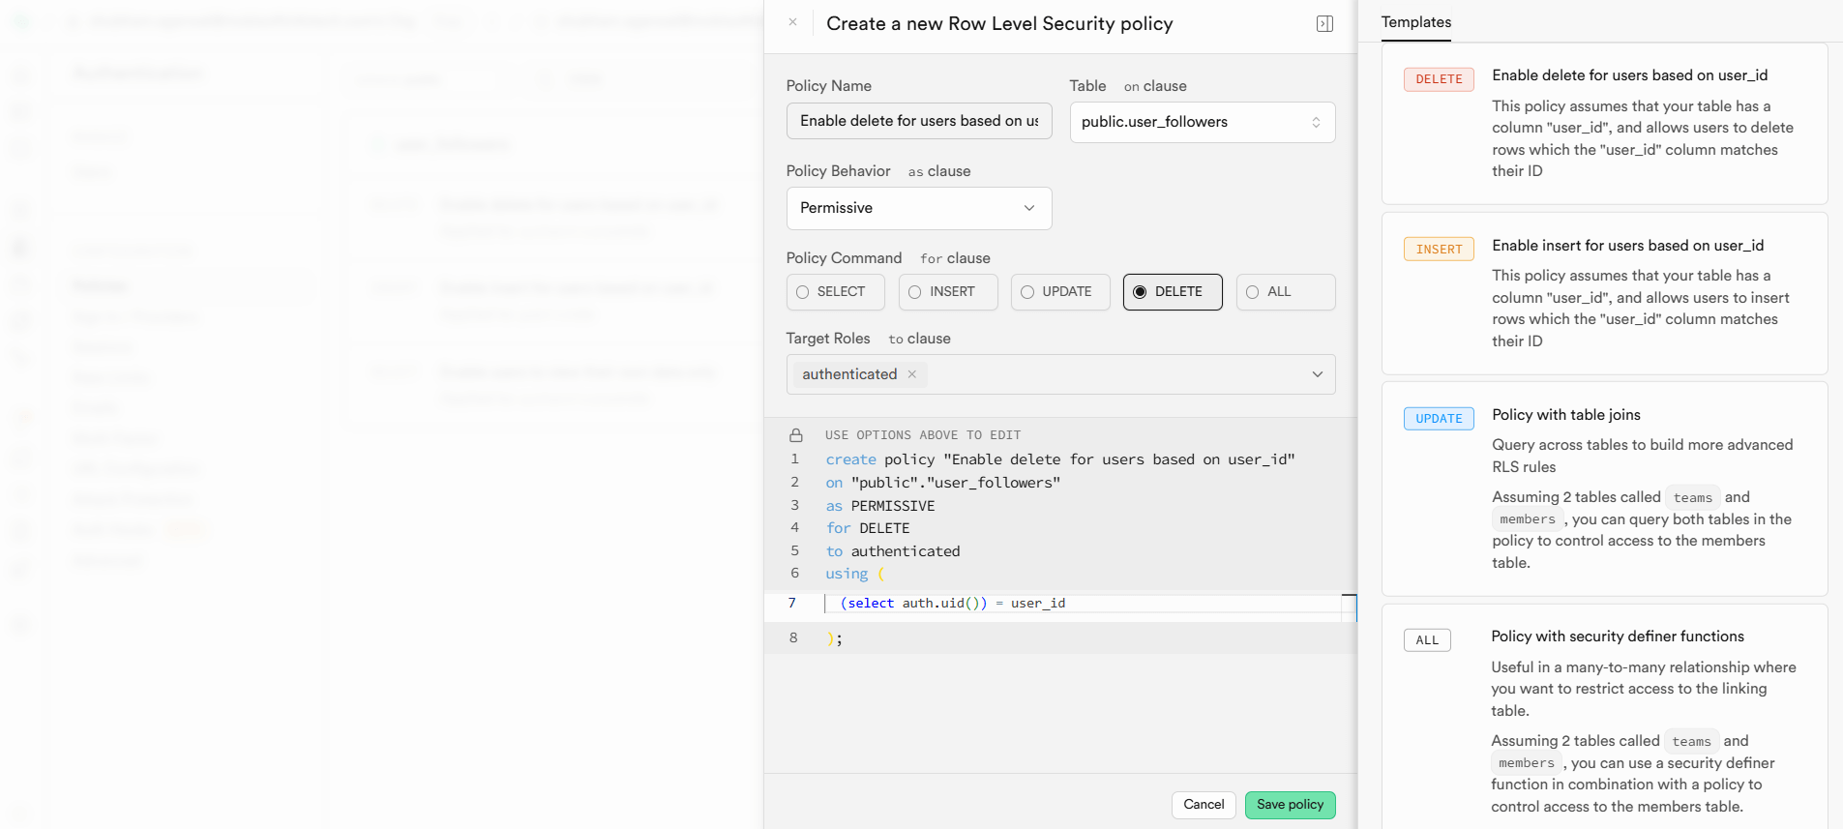Select the UPDATE policy command
The image size is (1843, 829).
1060,292
